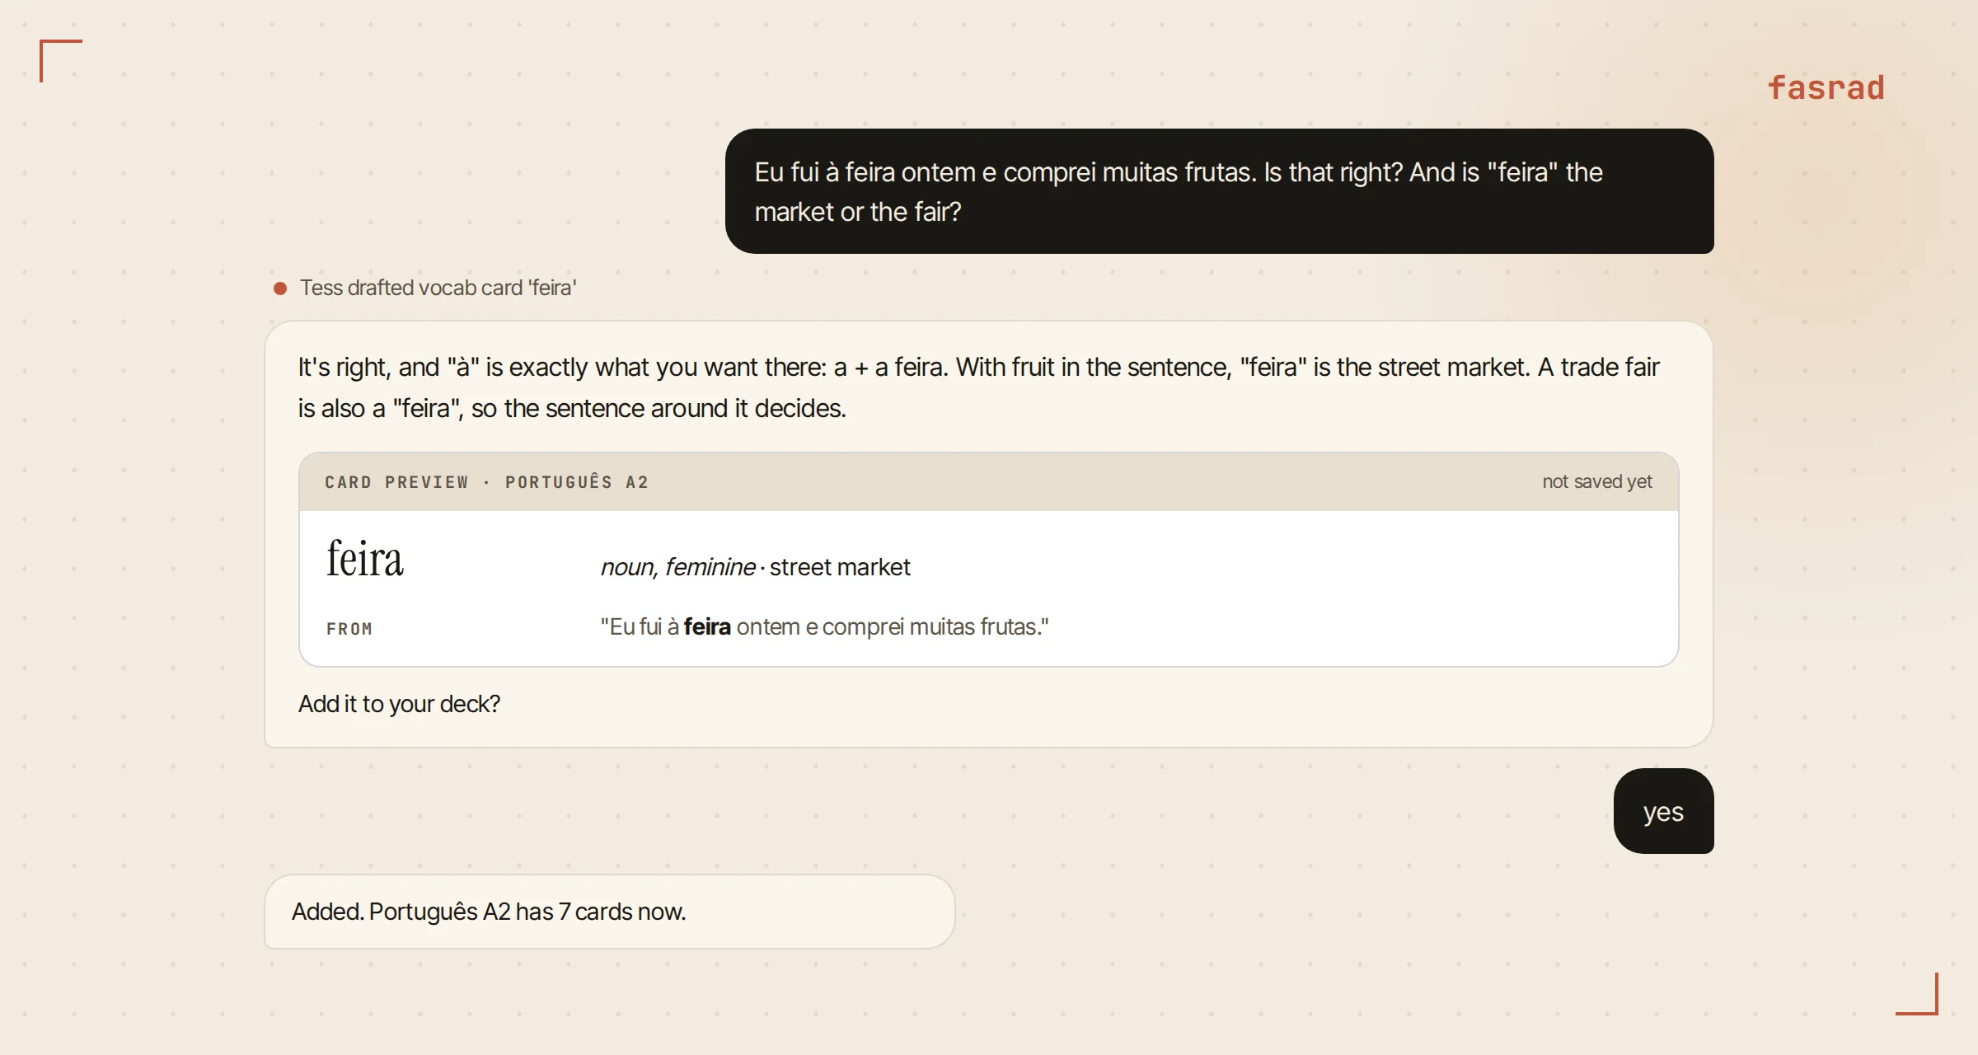The width and height of the screenshot is (1978, 1055).
Task: Click the example sentence quoted in the card
Action: [x=824, y=627]
